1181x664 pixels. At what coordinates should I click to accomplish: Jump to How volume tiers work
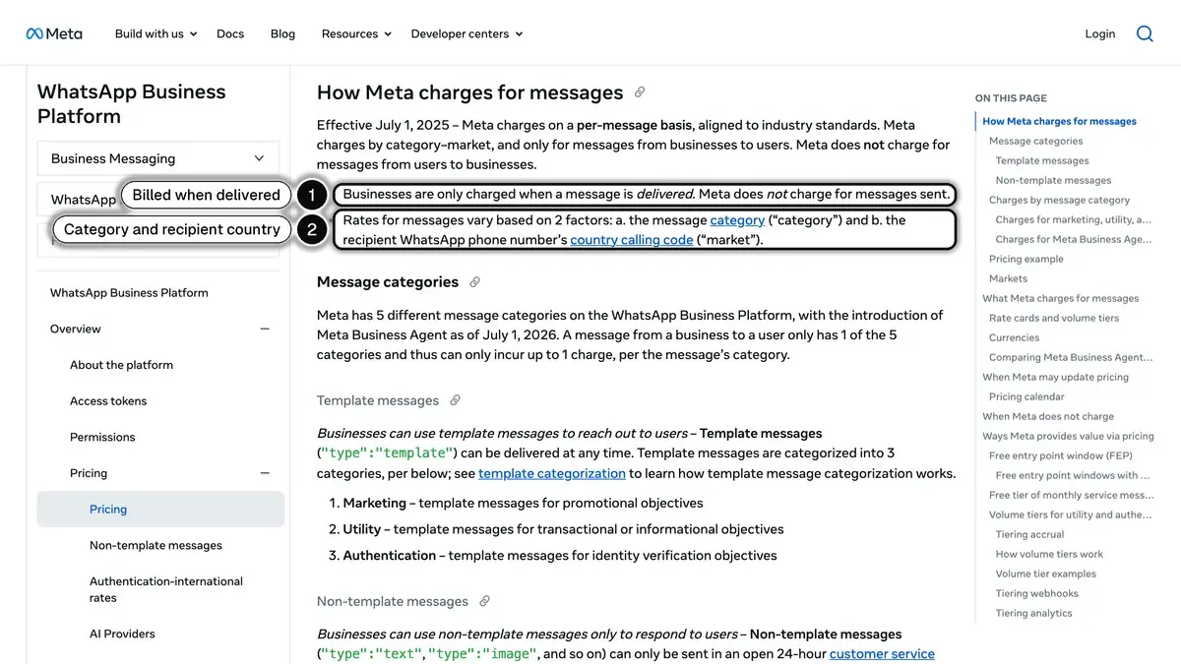(x=1049, y=554)
